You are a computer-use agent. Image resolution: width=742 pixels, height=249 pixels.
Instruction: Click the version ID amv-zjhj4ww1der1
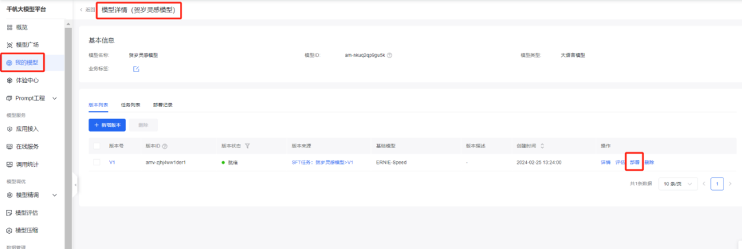click(x=166, y=162)
